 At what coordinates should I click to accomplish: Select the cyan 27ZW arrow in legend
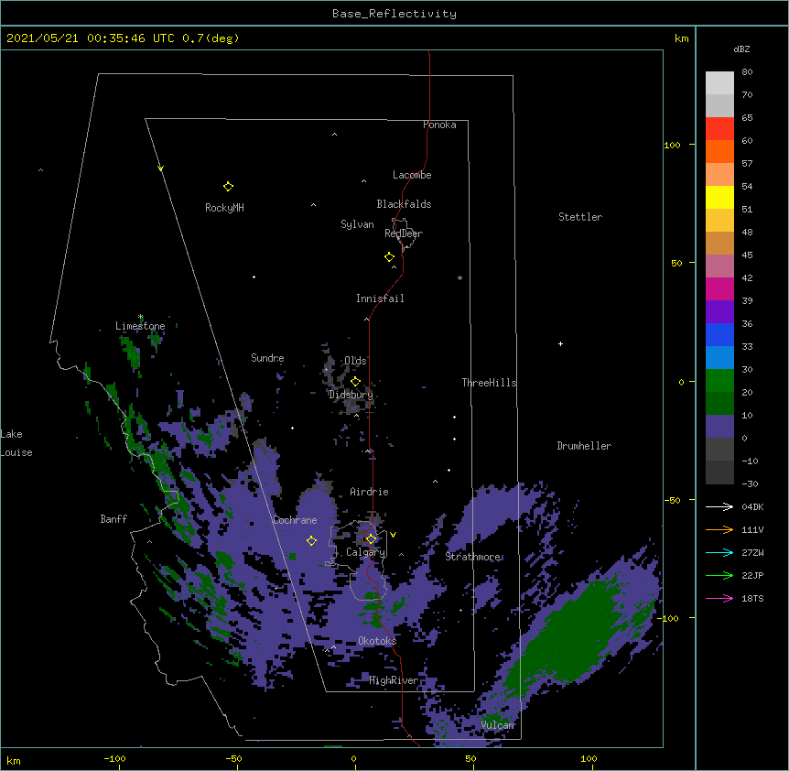click(x=719, y=552)
